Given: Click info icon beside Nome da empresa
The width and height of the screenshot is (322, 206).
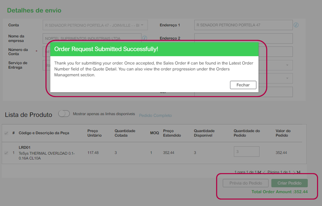Looking at the screenshot, I should (x=145, y=38).
